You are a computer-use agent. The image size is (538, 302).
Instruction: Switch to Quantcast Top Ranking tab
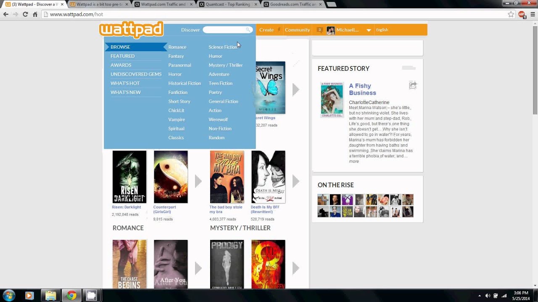227,4
